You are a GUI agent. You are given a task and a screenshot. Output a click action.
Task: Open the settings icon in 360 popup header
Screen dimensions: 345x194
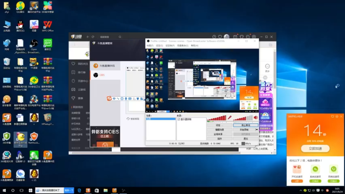point(337,116)
